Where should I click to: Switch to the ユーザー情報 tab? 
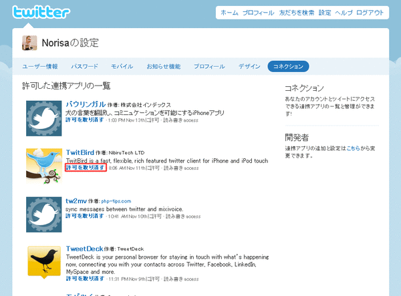[x=40, y=66]
